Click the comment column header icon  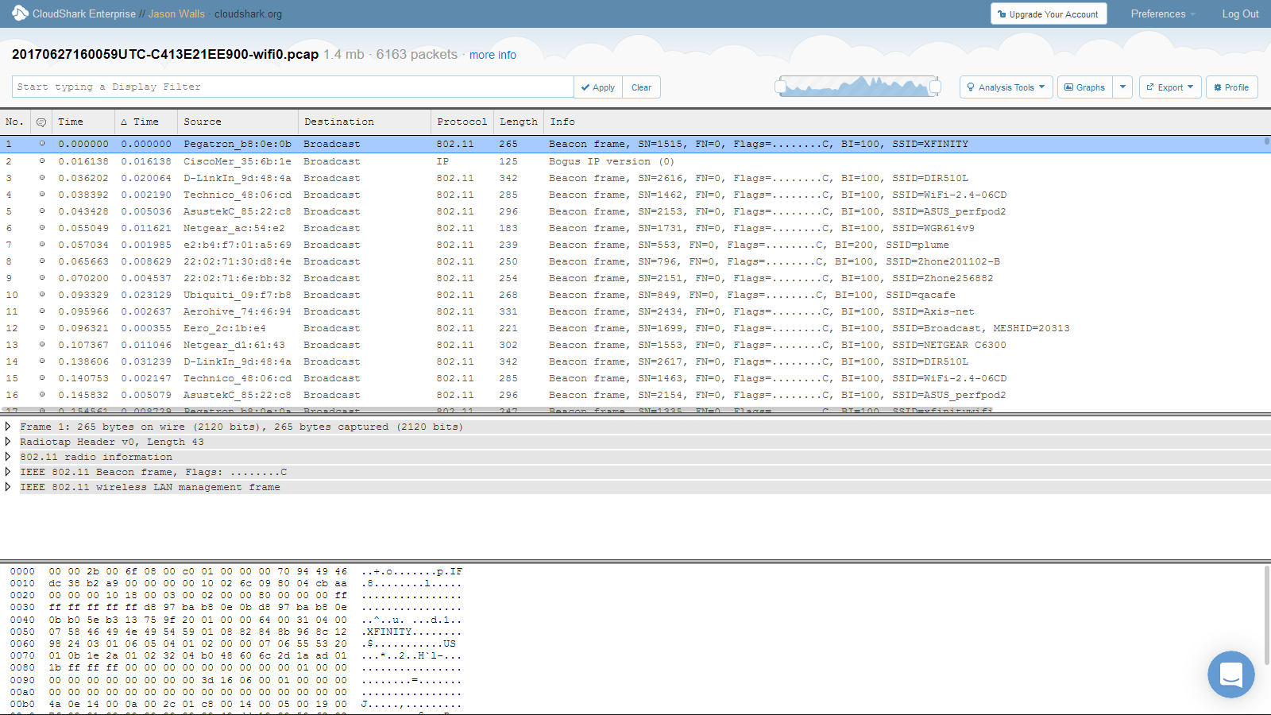pos(41,122)
